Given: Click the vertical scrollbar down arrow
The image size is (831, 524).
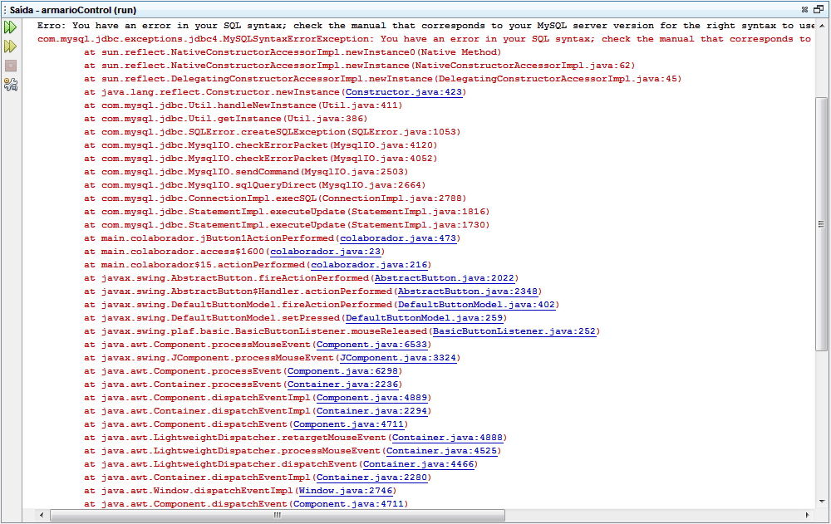Looking at the screenshot, I should pos(822,502).
